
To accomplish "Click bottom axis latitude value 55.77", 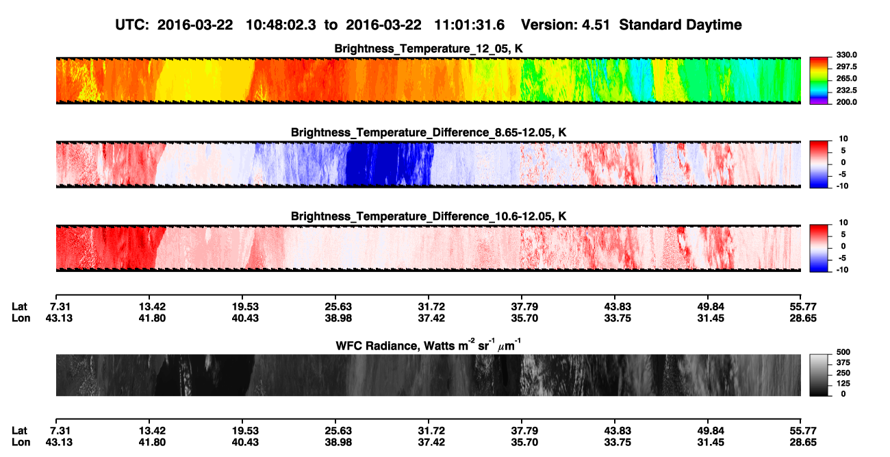I will [803, 430].
